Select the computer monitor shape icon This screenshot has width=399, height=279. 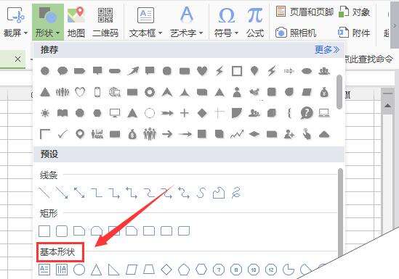point(115,113)
